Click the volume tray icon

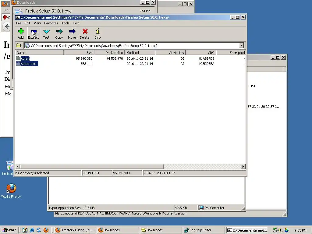coord(281,230)
